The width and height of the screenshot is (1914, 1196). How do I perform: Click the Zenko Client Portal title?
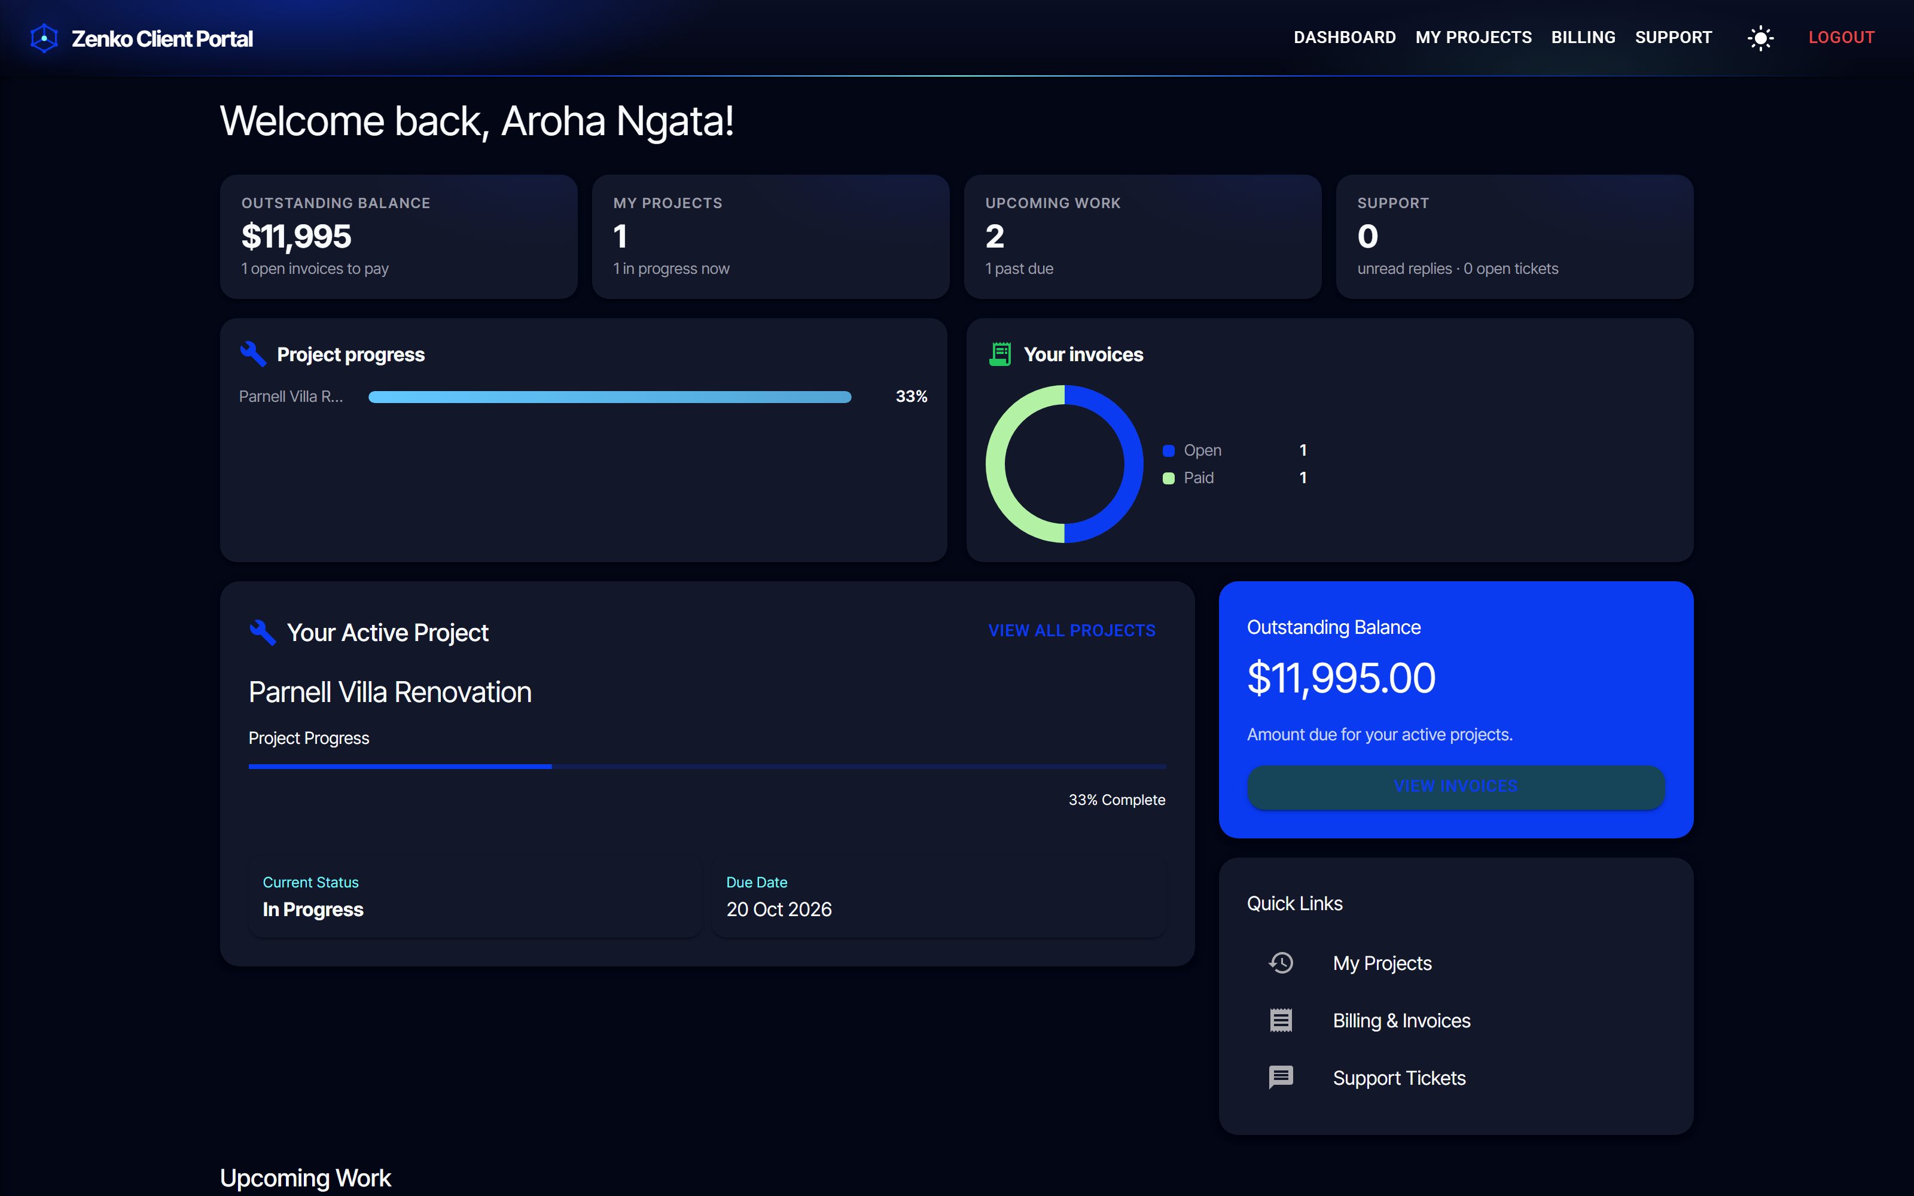[x=162, y=39]
